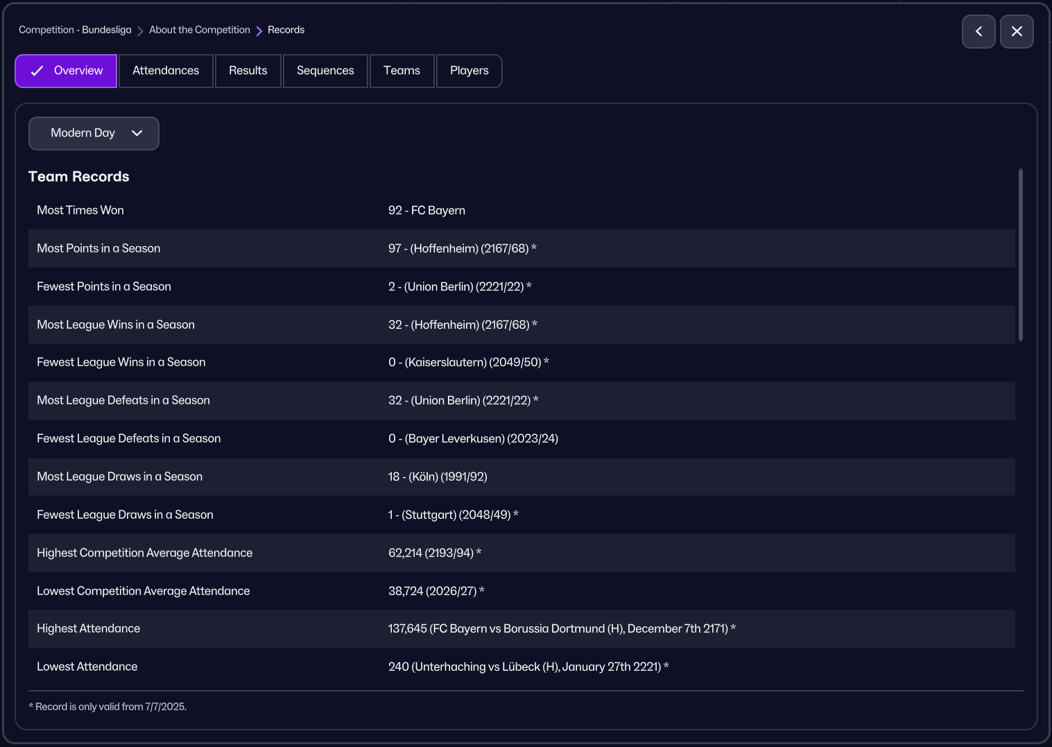
Task: Click the Team Records heading
Action: (x=79, y=177)
